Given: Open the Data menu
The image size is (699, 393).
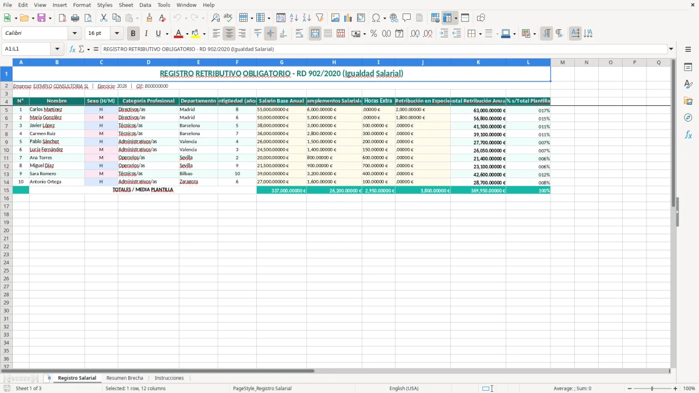Looking at the screenshot, I should (145, 5).
